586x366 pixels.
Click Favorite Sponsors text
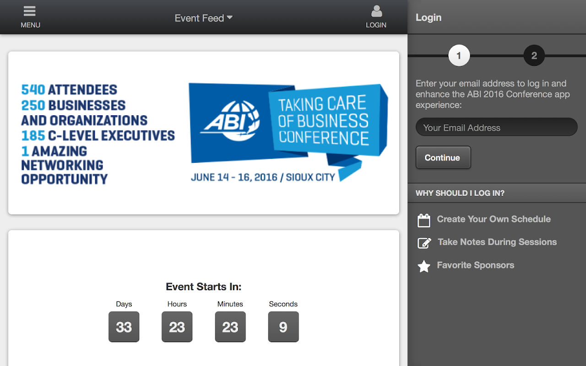click(x=475, y=265)
